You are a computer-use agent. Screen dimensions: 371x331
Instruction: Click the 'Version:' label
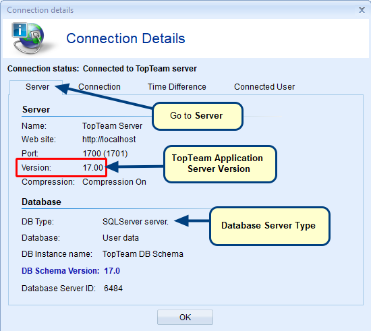tap(36, 168)
